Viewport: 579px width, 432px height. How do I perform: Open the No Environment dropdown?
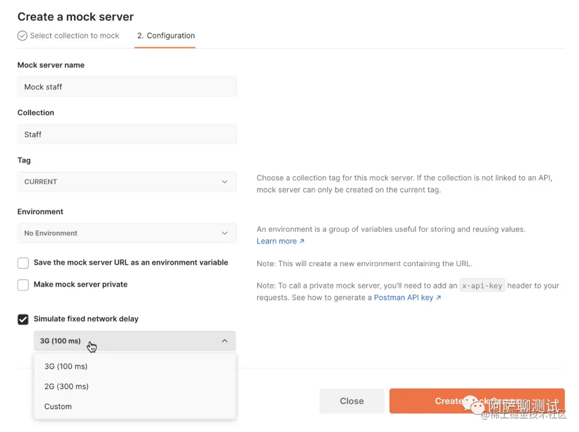[127, 233]
